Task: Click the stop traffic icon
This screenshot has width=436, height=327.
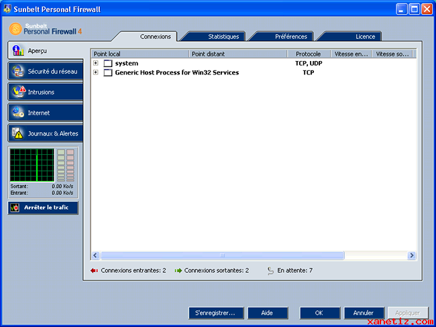Action: (15, 208)
